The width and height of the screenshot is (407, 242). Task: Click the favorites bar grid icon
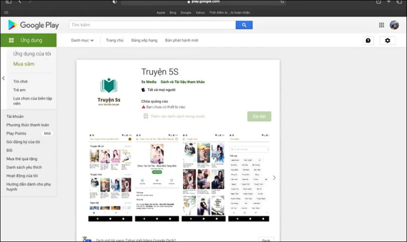click(6, 13)
